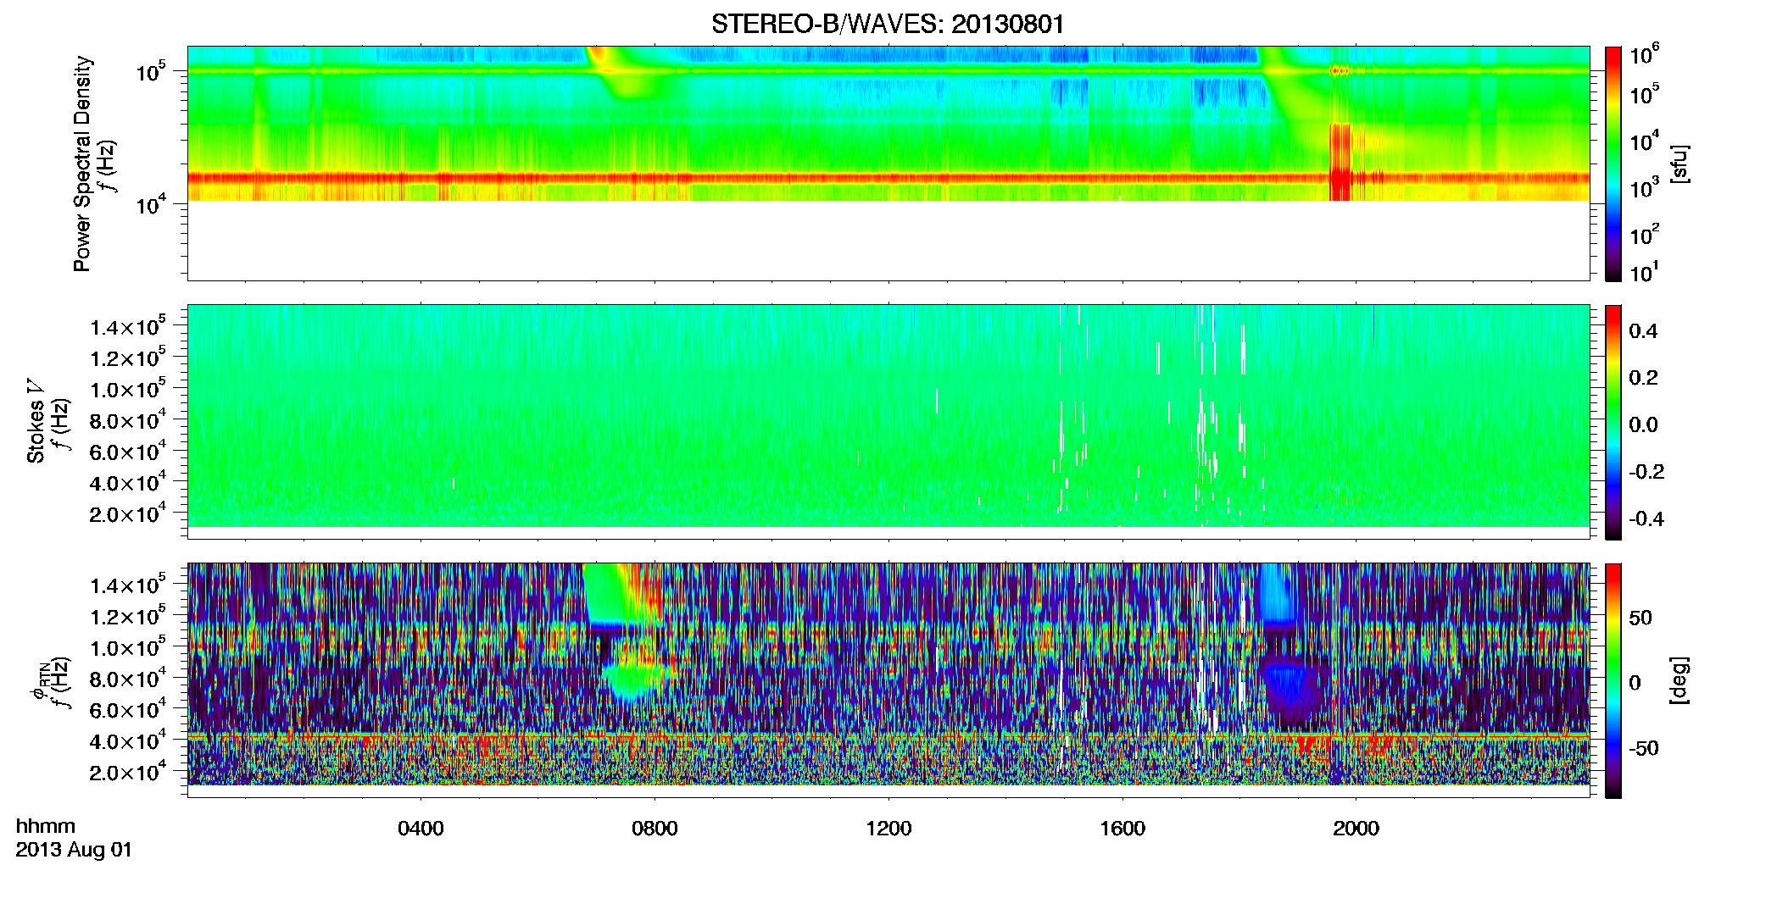Viewport: 1777px width, 915px height.
Task: Click the 2013 Aug 01 date label
Action: [x=74, y=850]
